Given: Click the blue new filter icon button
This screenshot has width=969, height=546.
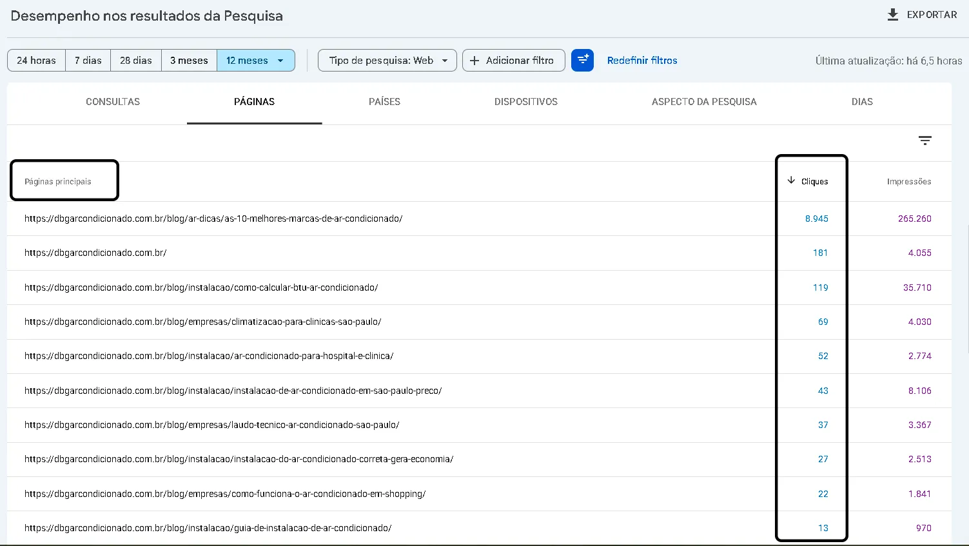Looking at the screenshot, I should tap(582, 60).
